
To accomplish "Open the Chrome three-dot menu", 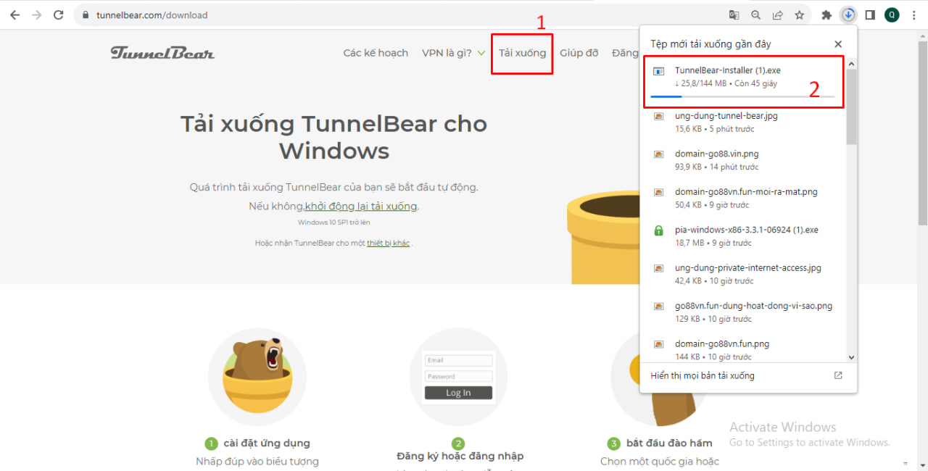I will pos(913,14).
